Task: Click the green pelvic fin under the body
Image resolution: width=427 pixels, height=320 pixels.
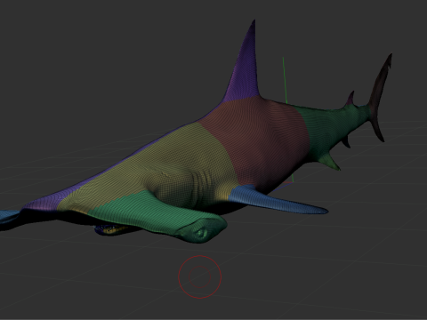Action: [330, 161]
